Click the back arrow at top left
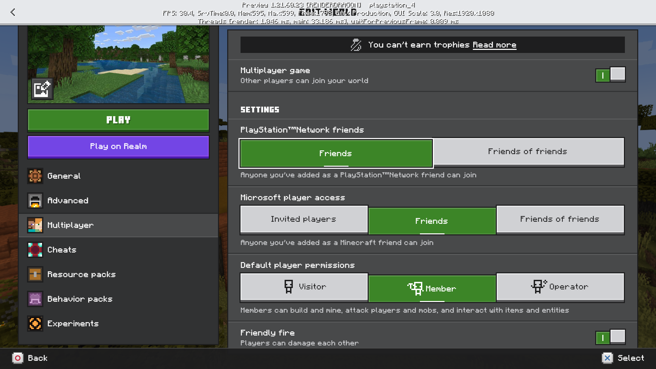The width and height of the screenshot is (656, 369). coord(13,12)
